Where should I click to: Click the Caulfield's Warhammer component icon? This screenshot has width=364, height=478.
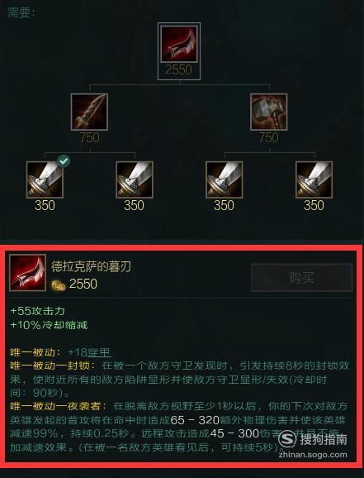pos(269,112)
